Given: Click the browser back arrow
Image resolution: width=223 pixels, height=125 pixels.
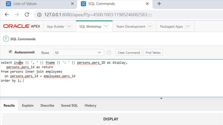Looking at the screenshot, I should 7,15.
